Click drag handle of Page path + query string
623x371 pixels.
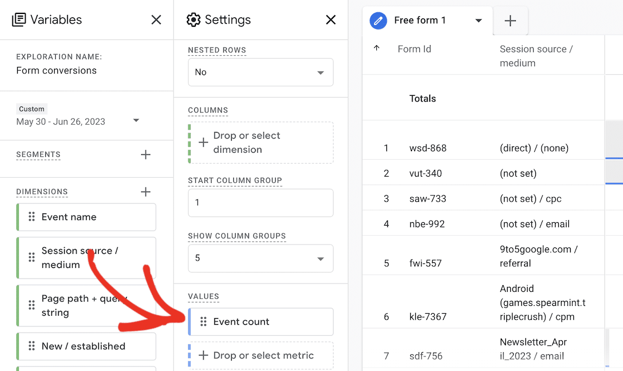pyautogui.click(x=32, y=305)
